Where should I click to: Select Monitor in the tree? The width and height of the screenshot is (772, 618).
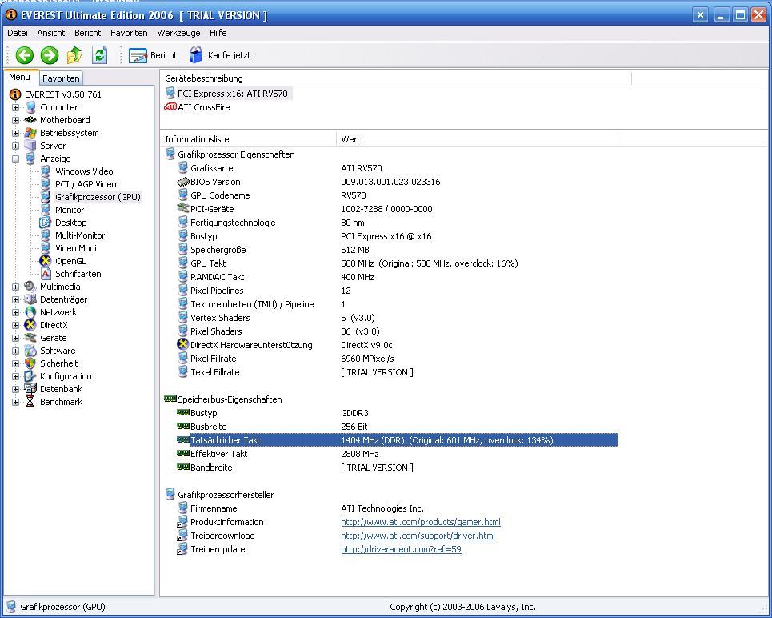[x=70, y=210]
